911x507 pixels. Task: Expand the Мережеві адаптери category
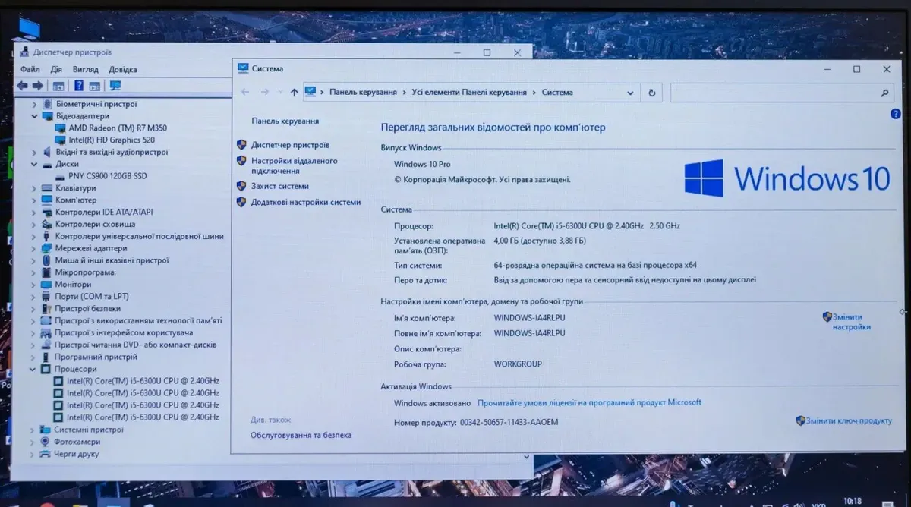click(33, 248)
